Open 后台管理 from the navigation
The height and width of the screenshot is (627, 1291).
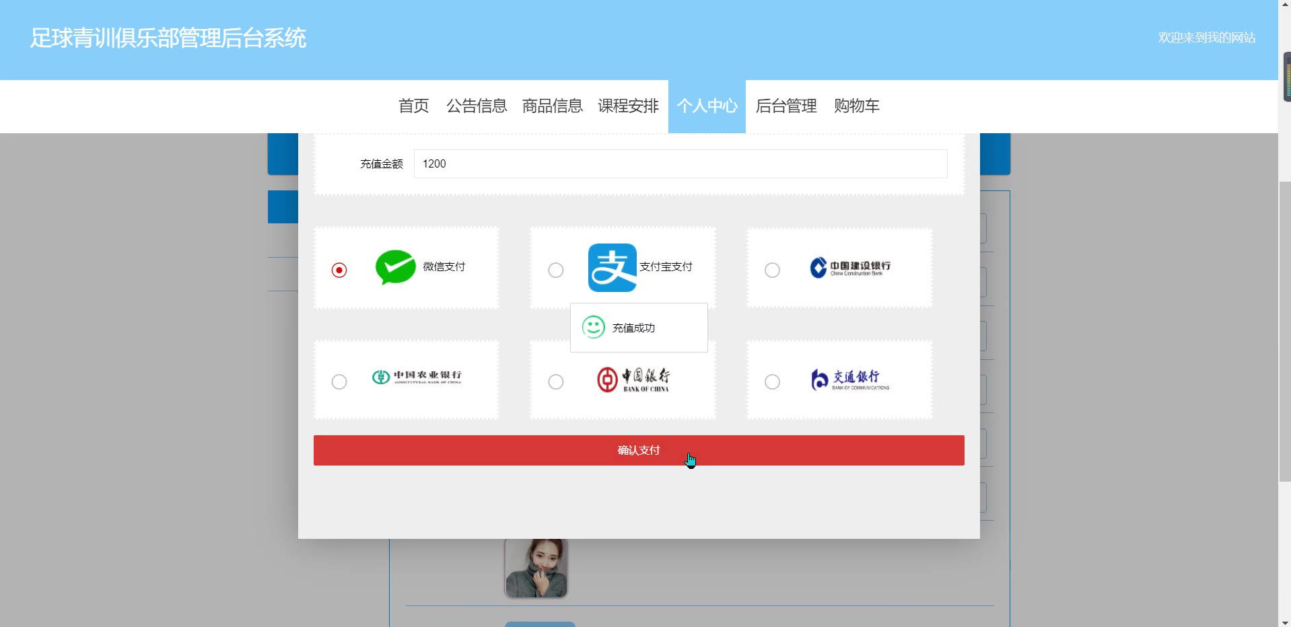tap(786, 106)
